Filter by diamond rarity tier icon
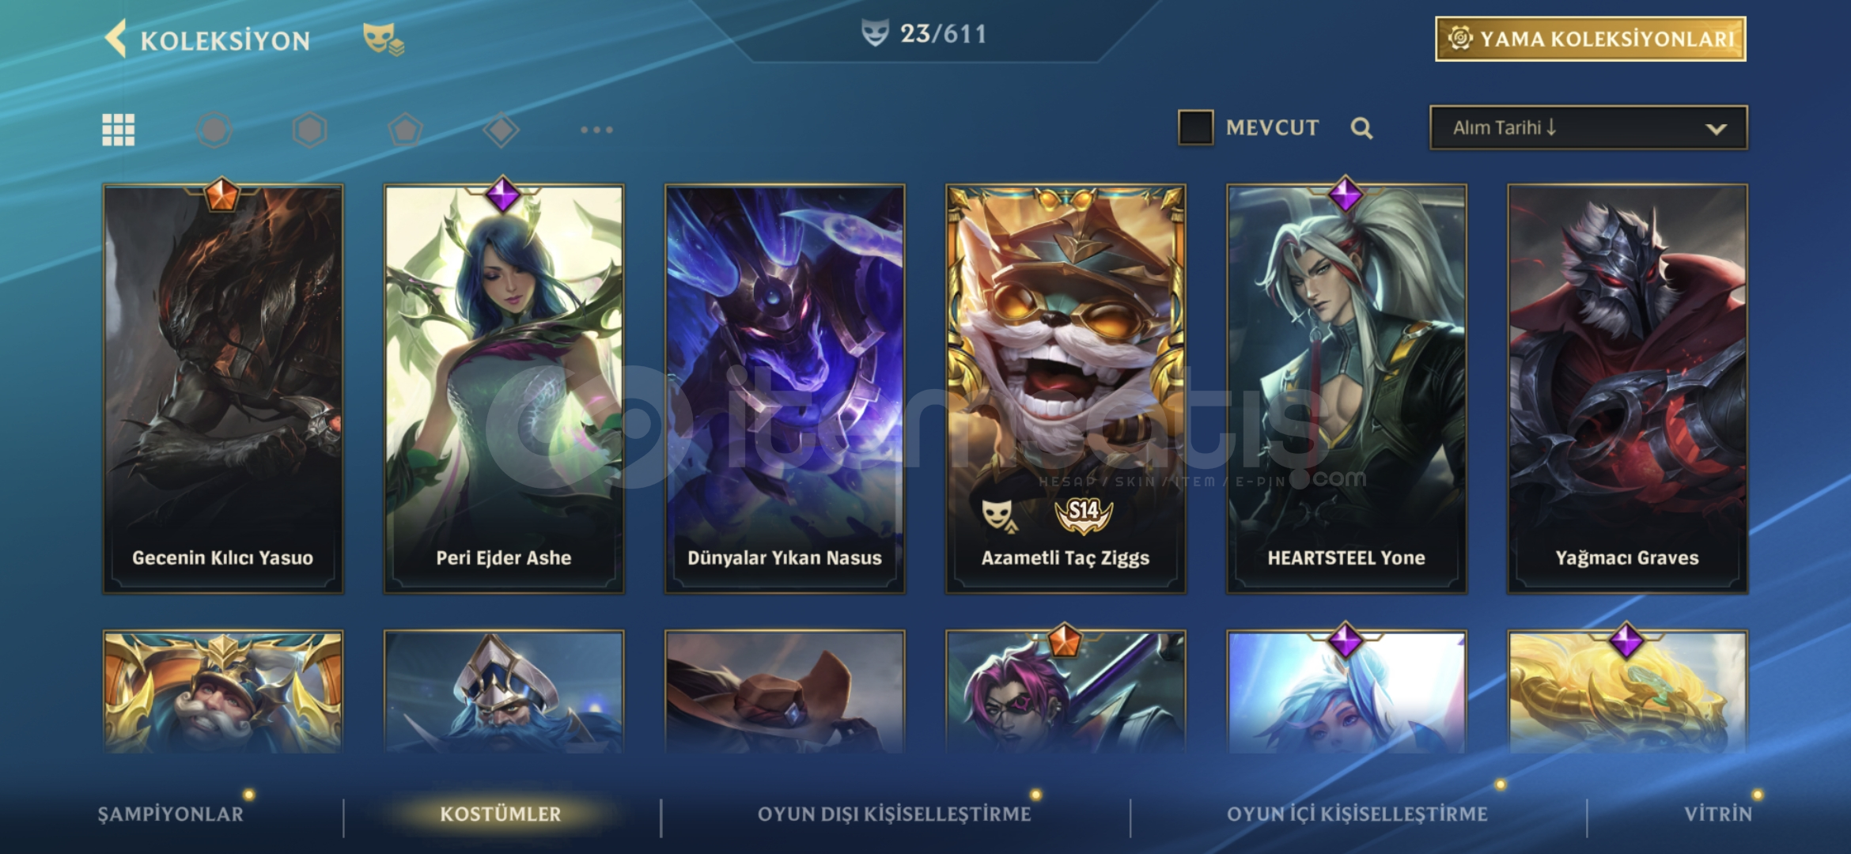The height and width of the screenshot is (854, 1851). pyautogui.click(x=501, y=130)
